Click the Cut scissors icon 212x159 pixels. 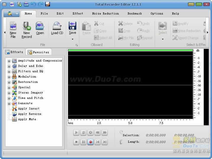[96, 24]
